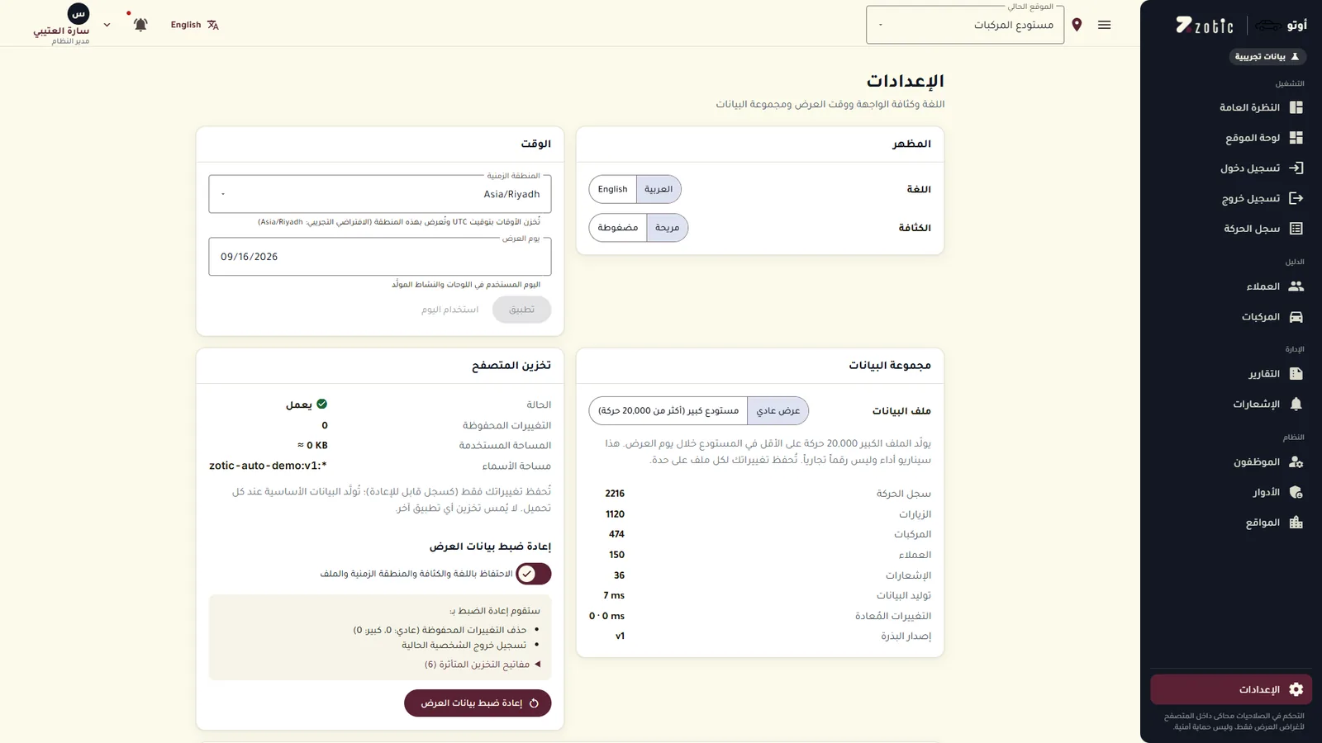Click the توليد البيانات value 7 ms
The image size is (1322, 743).
[614, 595]
